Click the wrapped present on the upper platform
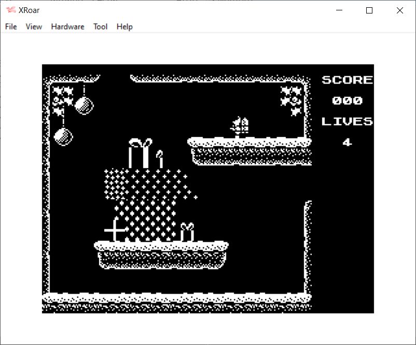Image resolution: width=416 pixels, height=345 pixels. click(x=240, y=127)
